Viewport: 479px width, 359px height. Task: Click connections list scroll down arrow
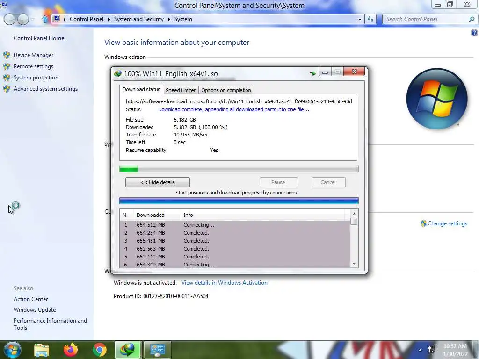(x=354, y=264)
